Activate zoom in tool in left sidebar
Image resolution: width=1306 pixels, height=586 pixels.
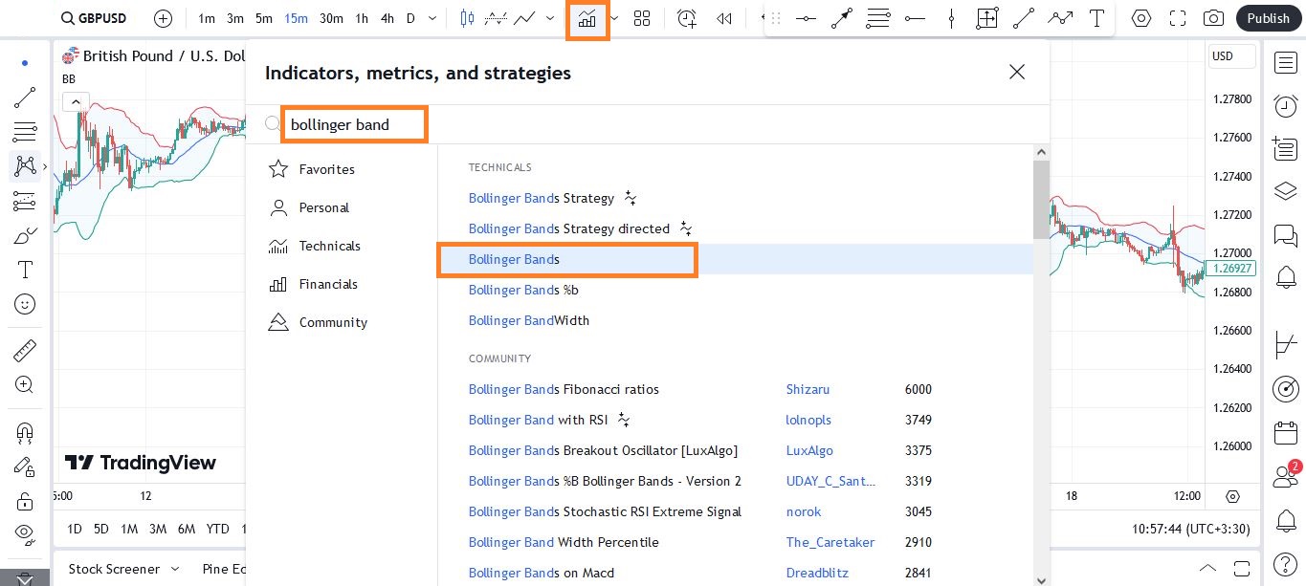click(x=25, y=385)
